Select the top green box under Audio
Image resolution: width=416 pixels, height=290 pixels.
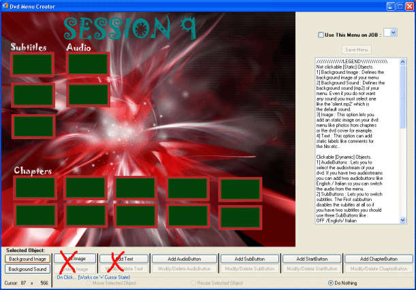88,64
